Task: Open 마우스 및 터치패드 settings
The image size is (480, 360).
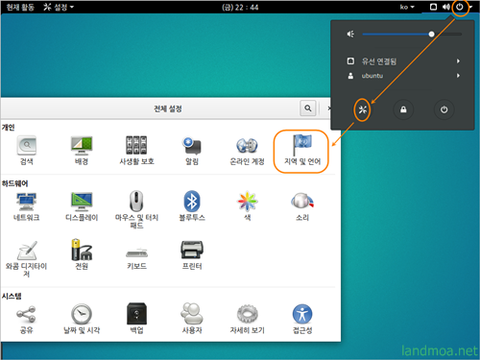Action: tap(136, 210)
